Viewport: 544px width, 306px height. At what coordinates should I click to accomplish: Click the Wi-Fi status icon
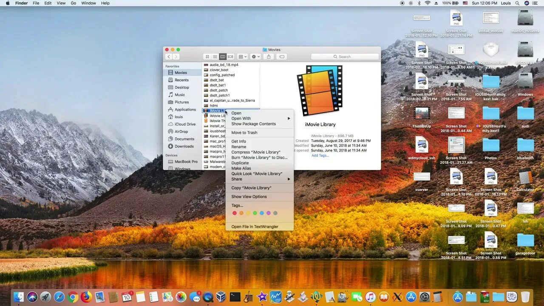428,3
